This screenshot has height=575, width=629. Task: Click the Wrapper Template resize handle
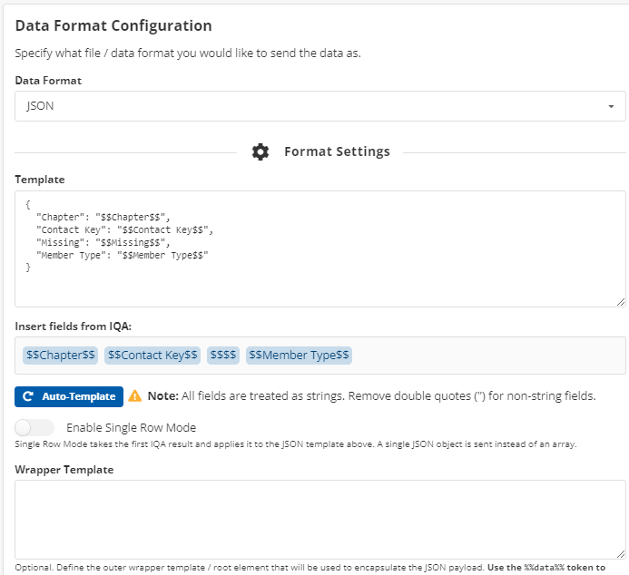[620, 553]
